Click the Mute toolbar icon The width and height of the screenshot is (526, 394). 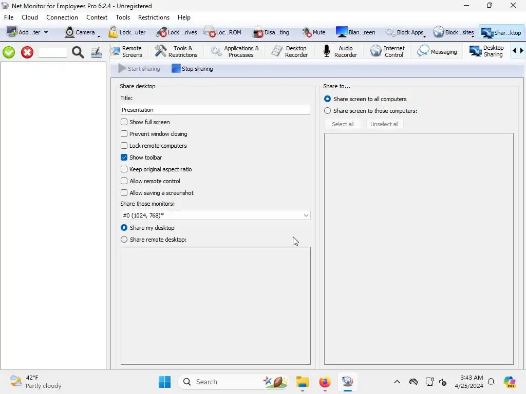307,32
